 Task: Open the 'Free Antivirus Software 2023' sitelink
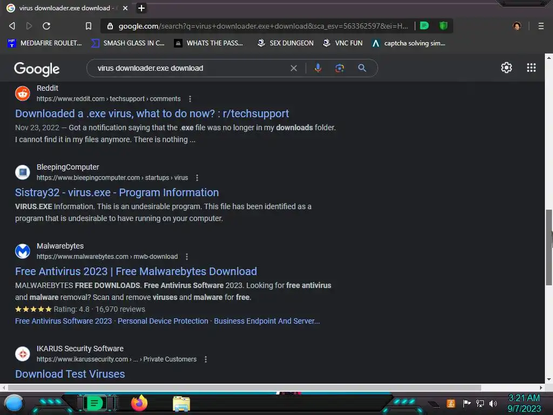point(64,321)
